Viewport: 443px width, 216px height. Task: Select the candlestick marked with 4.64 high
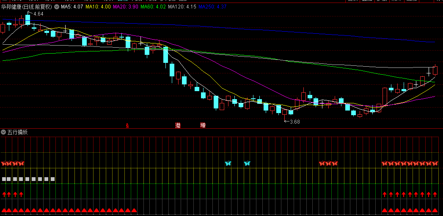28,20
